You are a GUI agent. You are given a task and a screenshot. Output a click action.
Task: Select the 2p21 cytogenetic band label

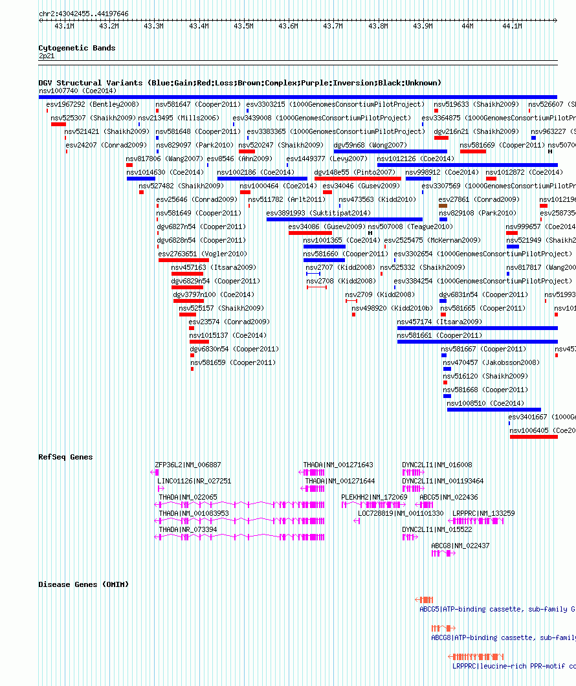(x=47, y=56)
